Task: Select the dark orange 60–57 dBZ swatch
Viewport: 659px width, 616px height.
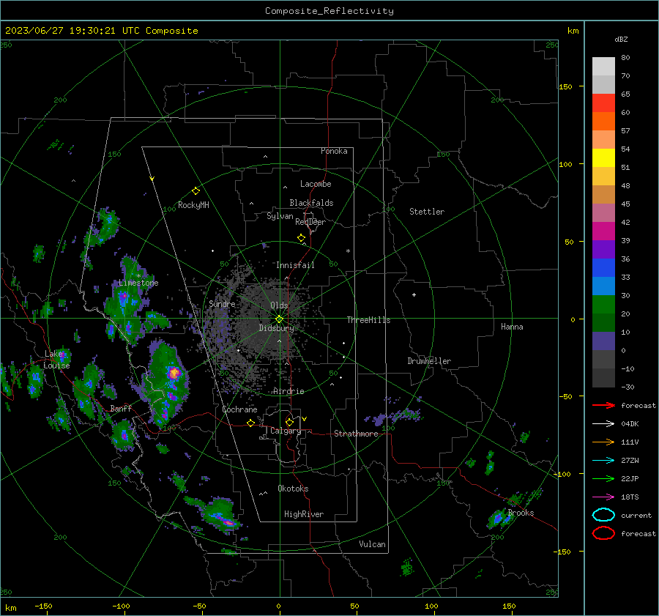Action: point(603,121)
